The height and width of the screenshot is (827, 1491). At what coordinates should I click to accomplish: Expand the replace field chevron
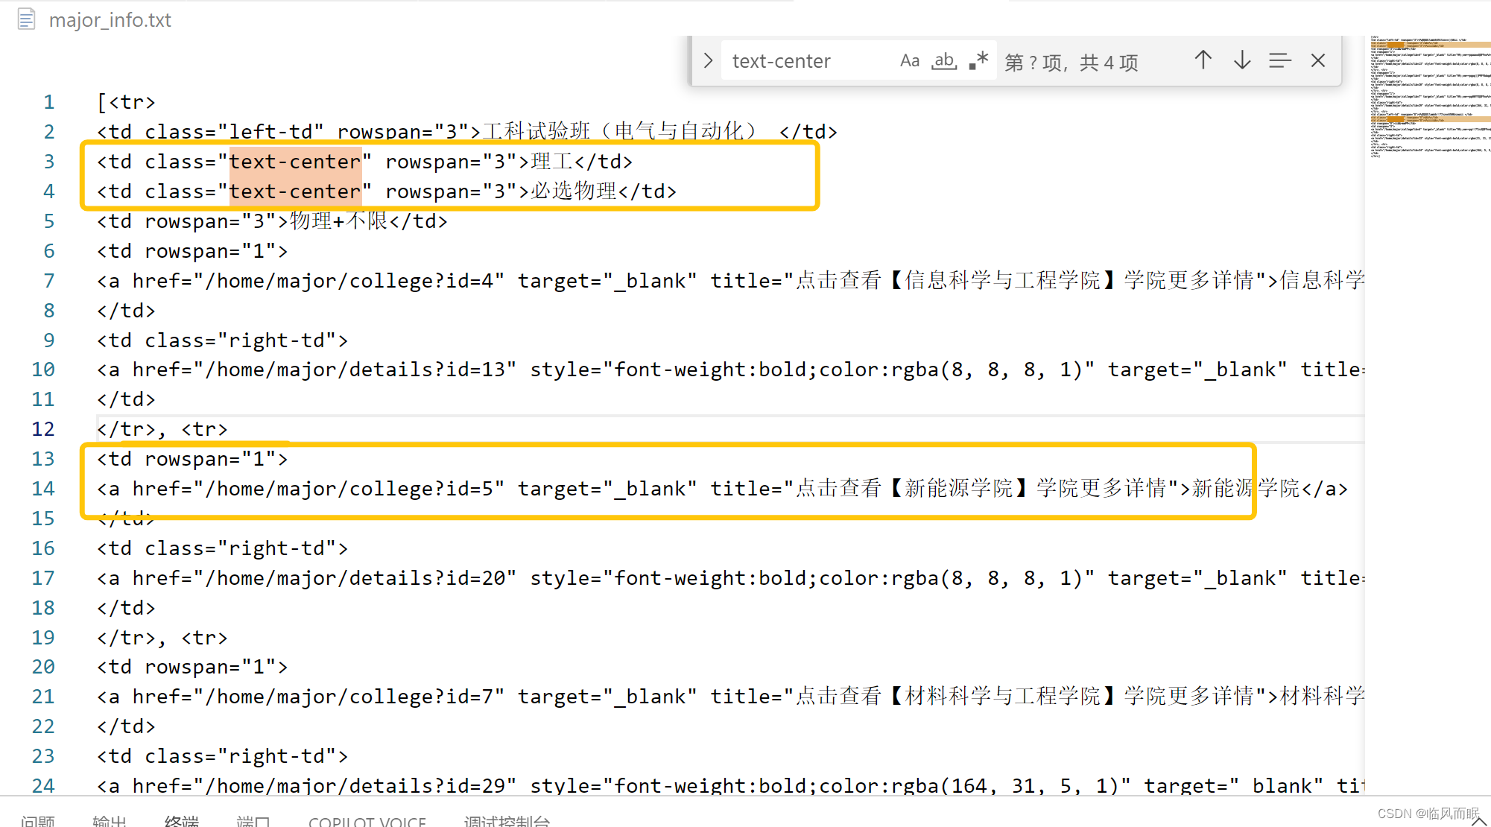click(708, 61)
